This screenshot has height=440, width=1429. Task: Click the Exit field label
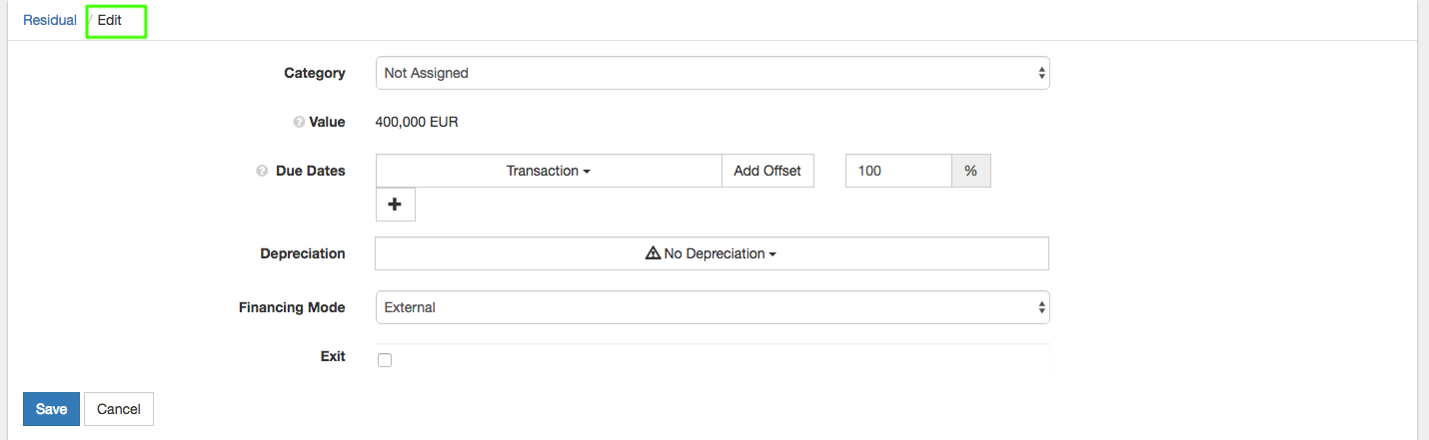(x=333, y=356)
